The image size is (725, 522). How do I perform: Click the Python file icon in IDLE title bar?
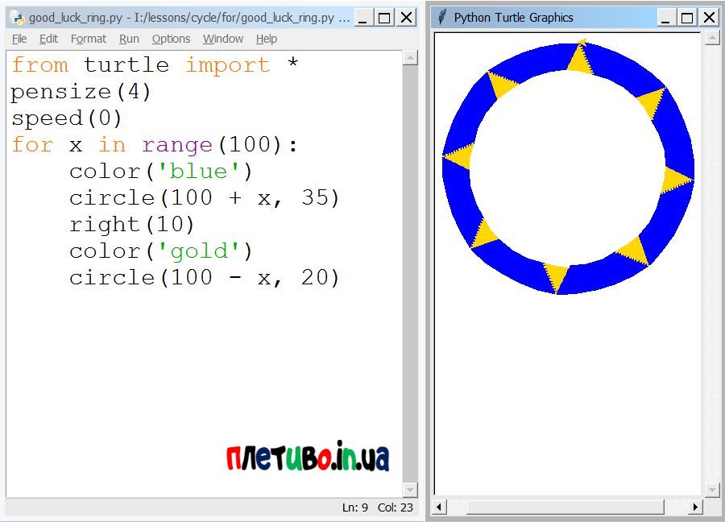[18, 18]
